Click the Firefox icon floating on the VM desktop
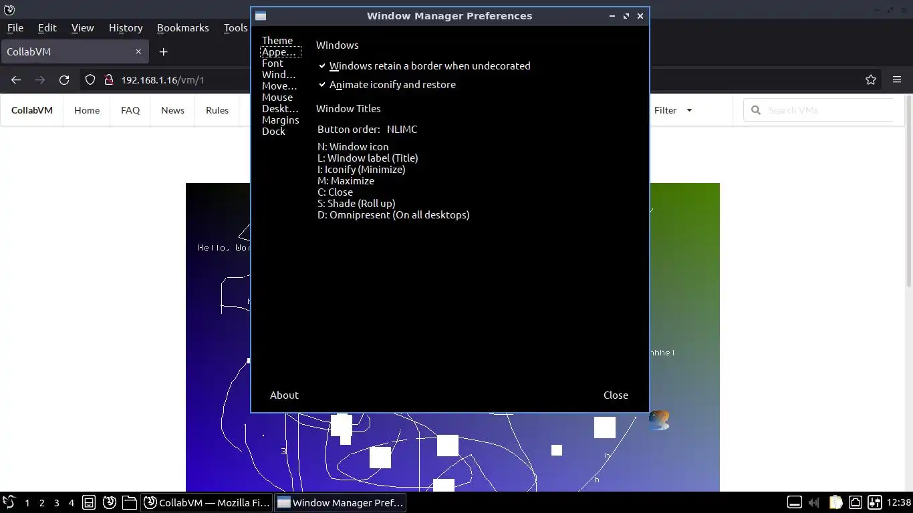Screen dimensions: 913x513 (659, 420)
